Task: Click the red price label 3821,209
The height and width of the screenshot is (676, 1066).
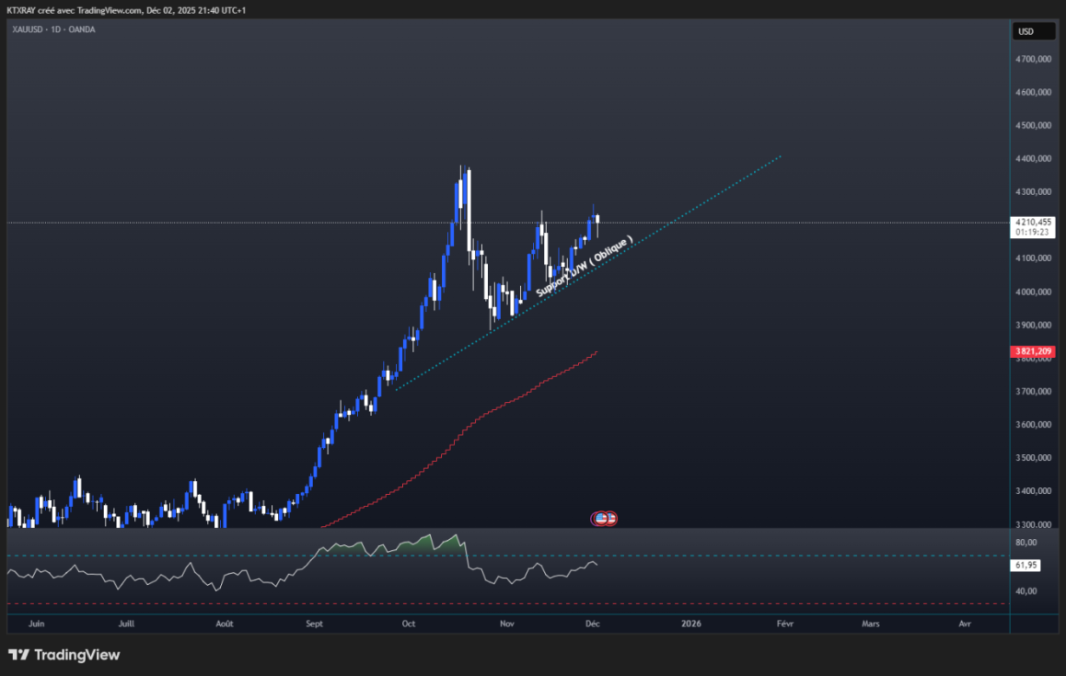Action: 1033,351
